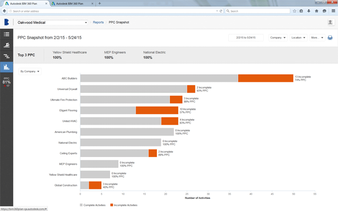The width and height of the screenshot is (338, 211).
Task: Expand the Oakwood Medical project dropdown
Action: tap(86, 22)
